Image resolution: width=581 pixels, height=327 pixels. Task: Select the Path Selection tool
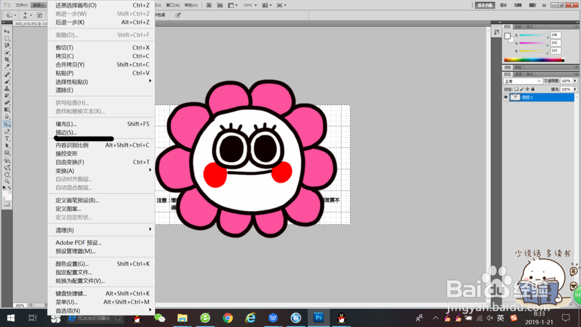click(7, 146)
